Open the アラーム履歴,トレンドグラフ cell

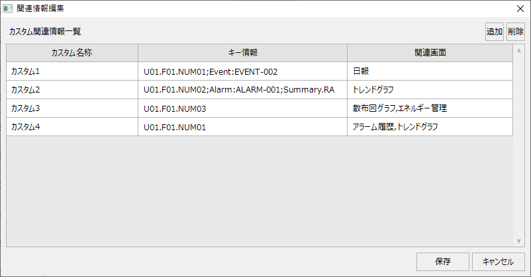pyautogui.click(x=430, y=127)
